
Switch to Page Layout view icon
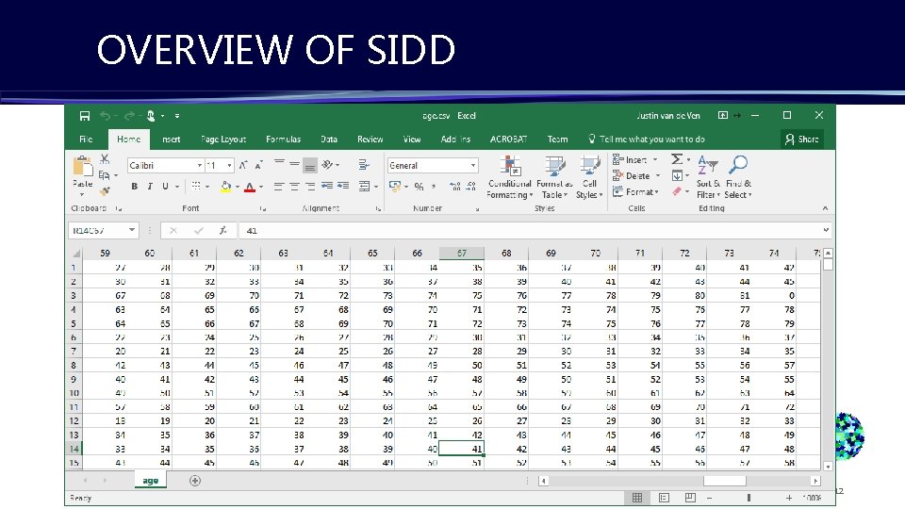click(664, 498)
